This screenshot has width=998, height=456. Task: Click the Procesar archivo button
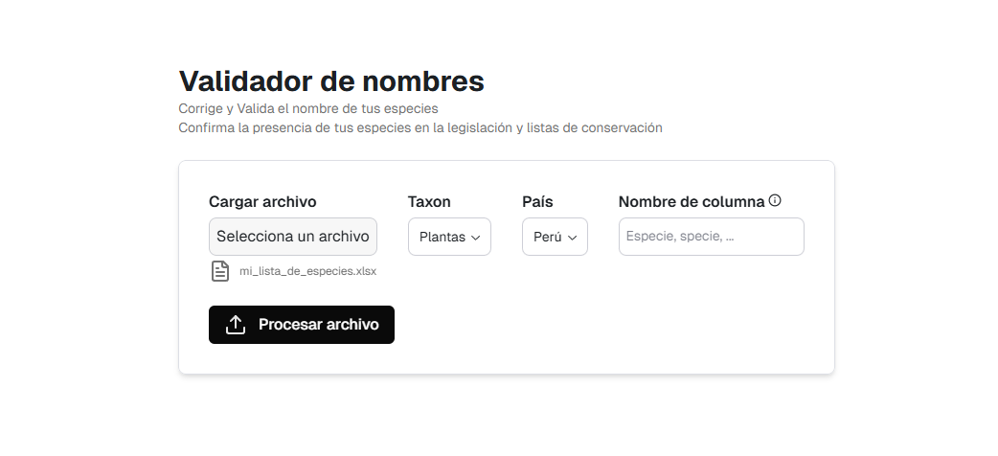[x=302, y=325]
